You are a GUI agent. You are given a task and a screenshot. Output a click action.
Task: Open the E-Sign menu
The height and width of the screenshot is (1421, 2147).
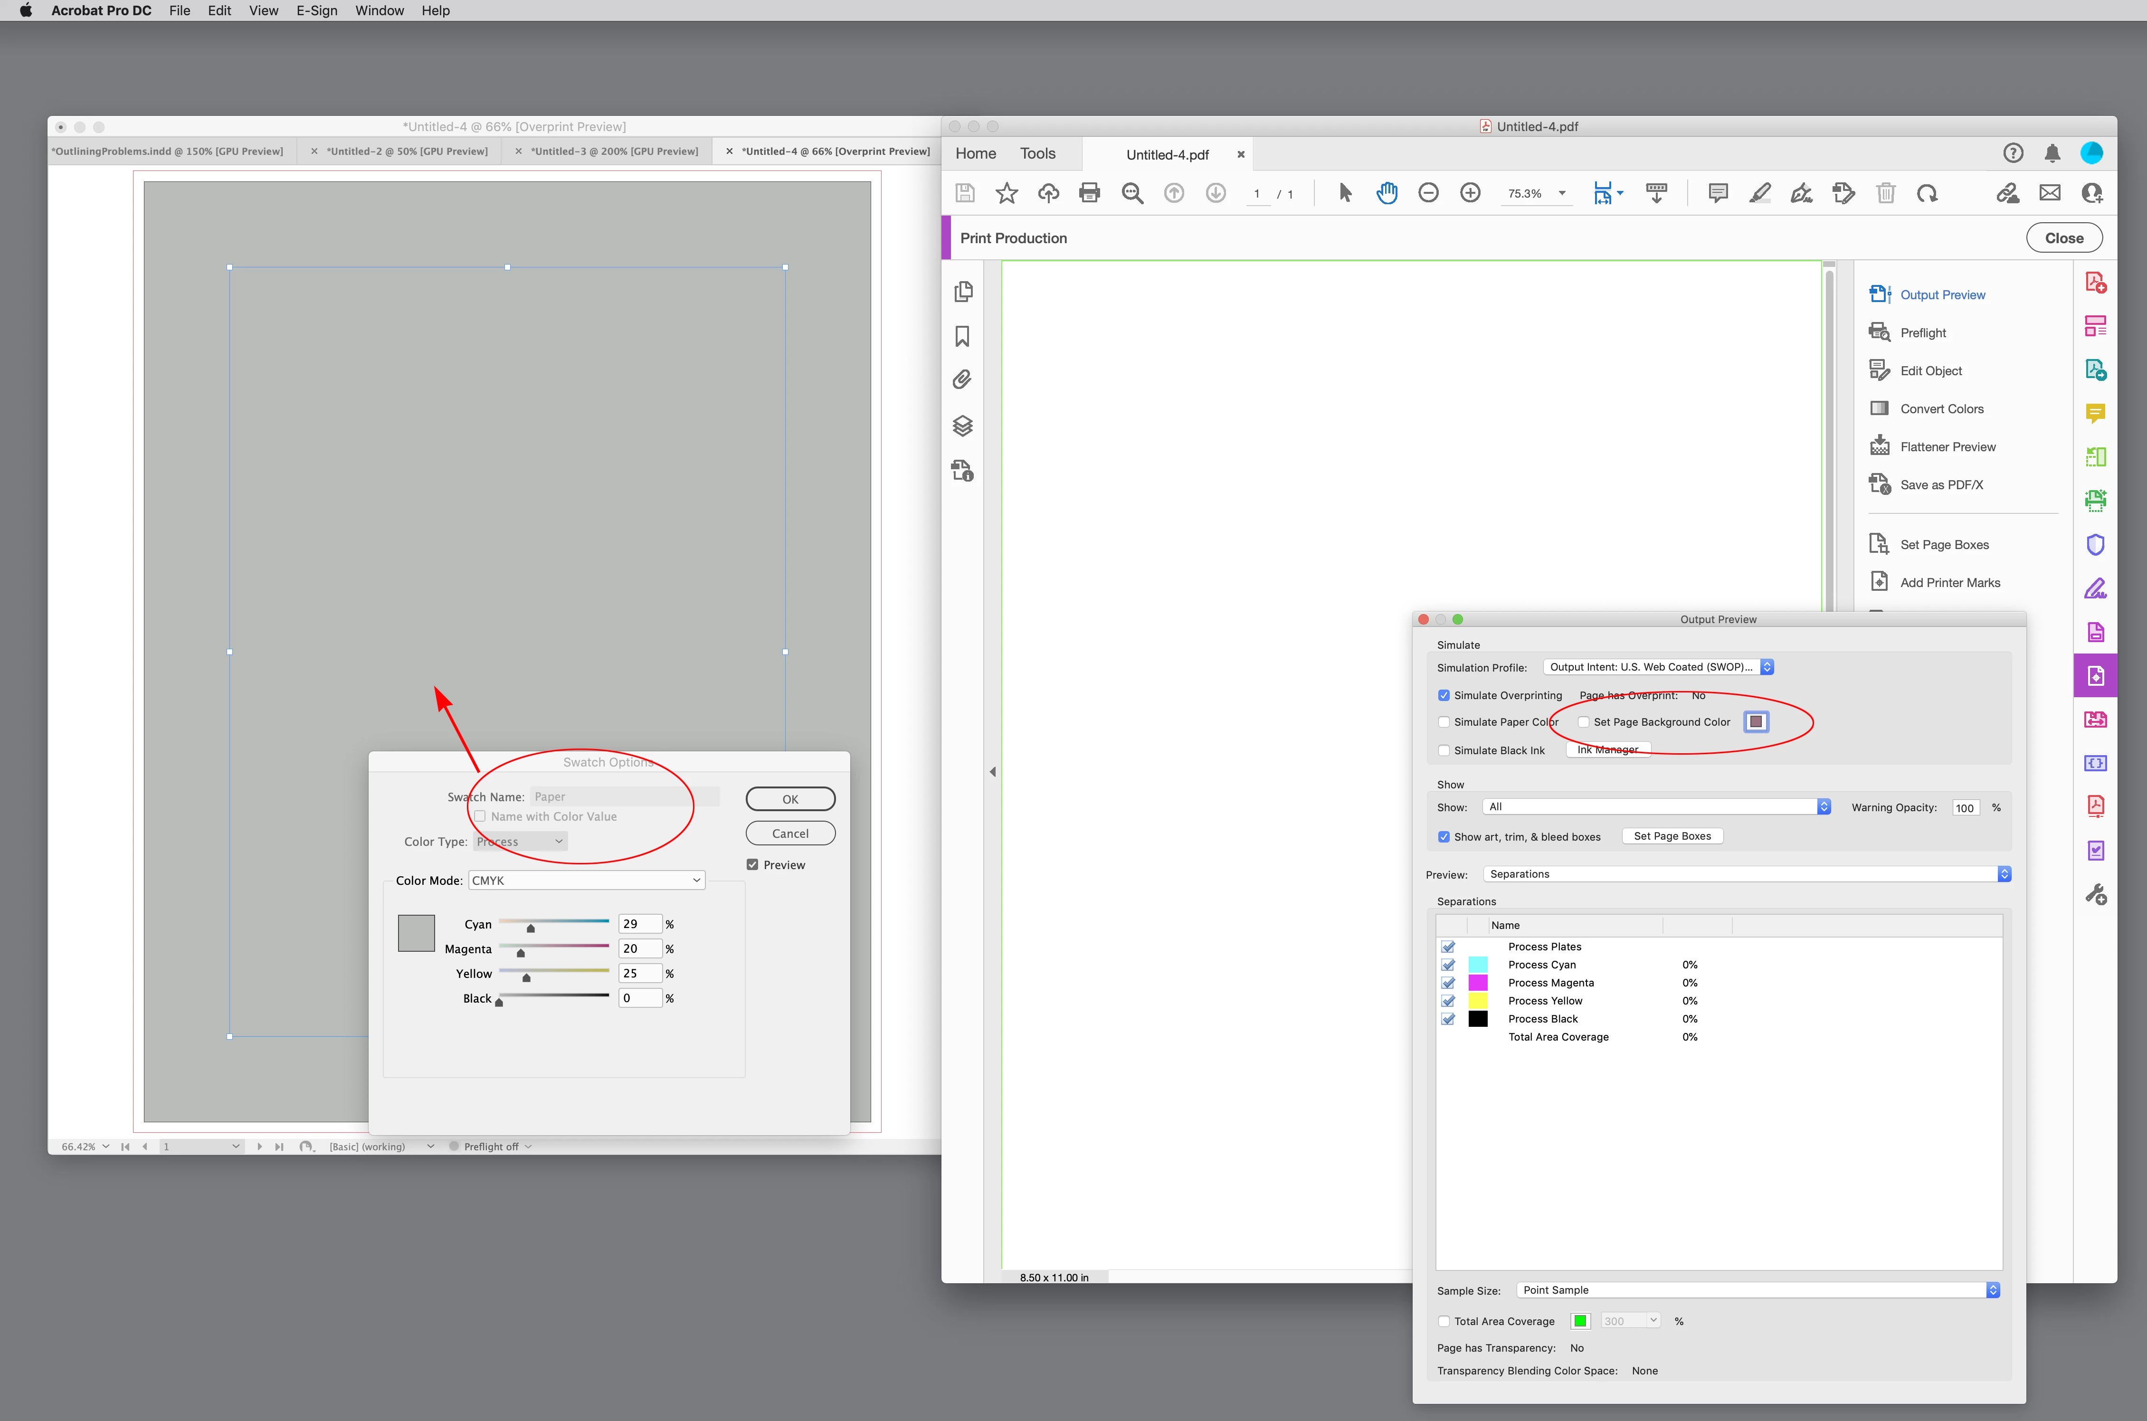316,10
